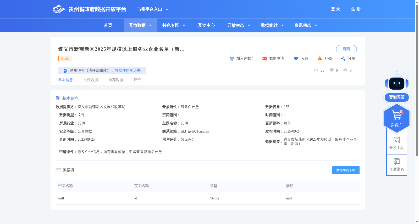Click the dataset title 遵义市新蒲新区2025年规模以上服务业企业名单
This screenshot has width=419, height=224.
point(121,49)
